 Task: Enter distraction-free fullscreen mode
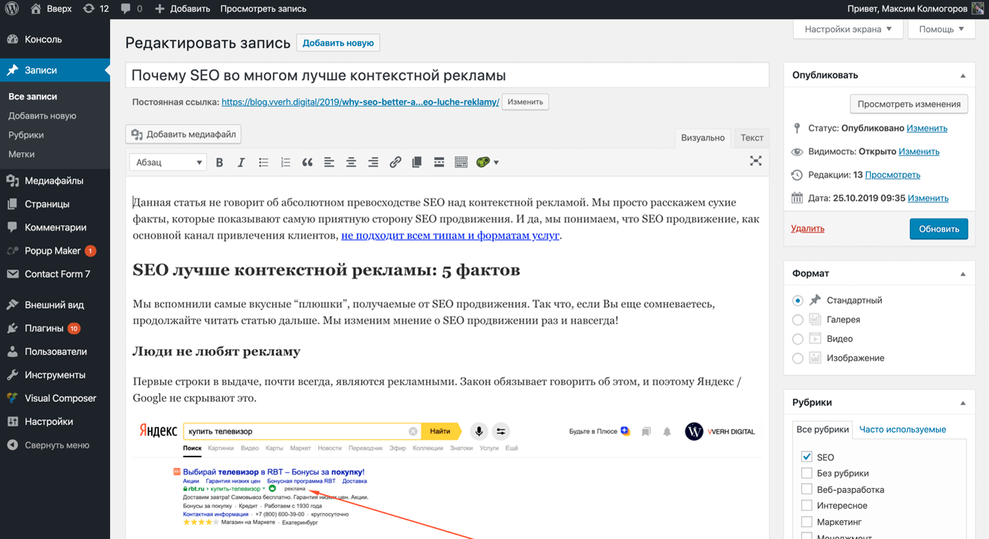[x=755, y=161]
